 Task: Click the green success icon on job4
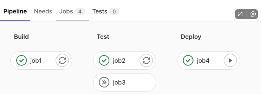[x=188, y=60]
